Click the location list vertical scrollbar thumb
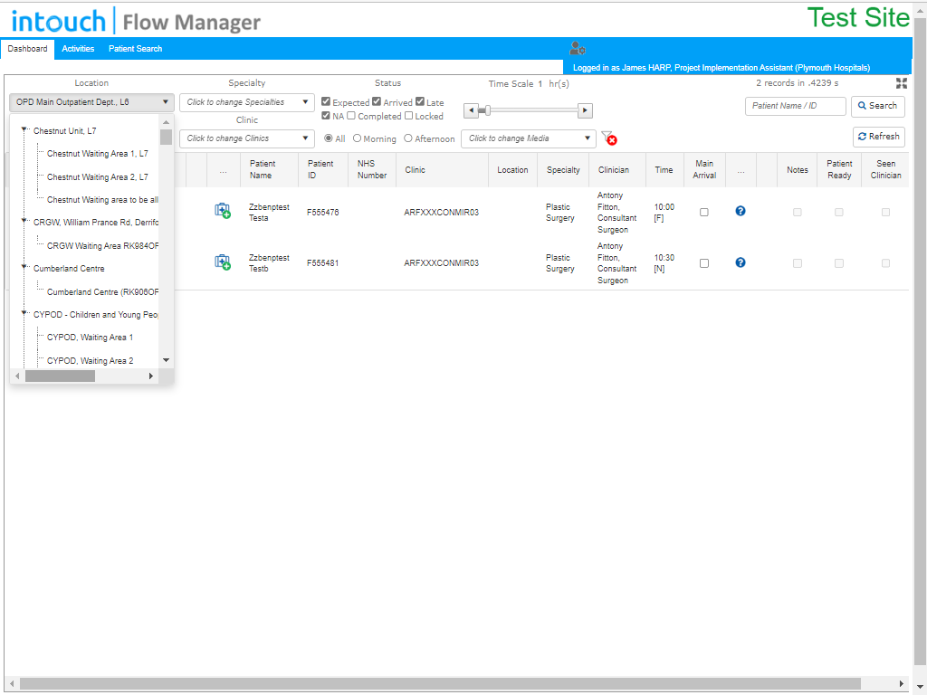The image size is (927, 695). [167, 138]
